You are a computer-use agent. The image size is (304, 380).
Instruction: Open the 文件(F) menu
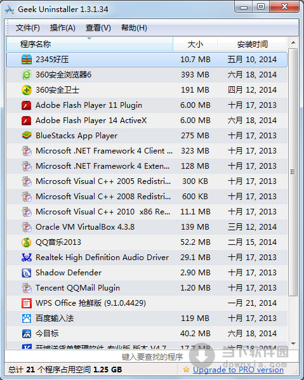[28, 28]
